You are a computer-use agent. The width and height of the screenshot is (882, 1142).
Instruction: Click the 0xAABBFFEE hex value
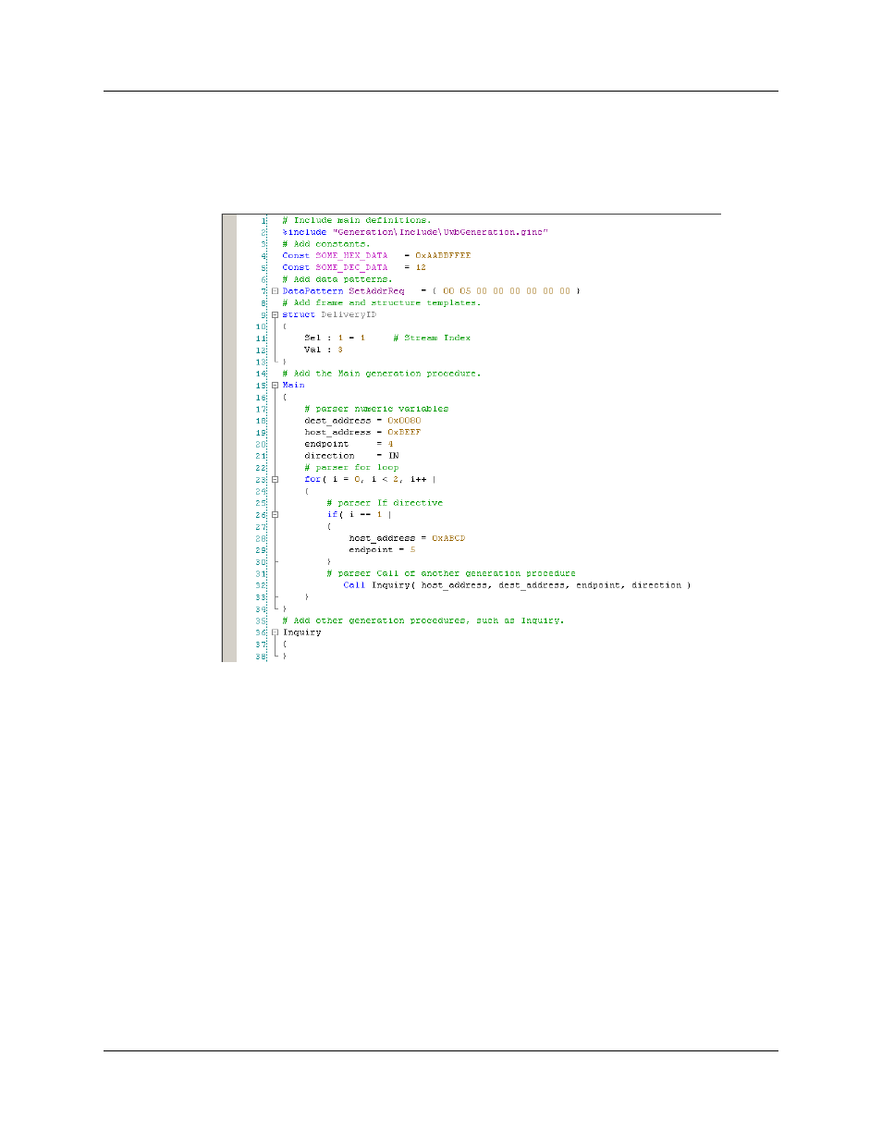[442, 256]
